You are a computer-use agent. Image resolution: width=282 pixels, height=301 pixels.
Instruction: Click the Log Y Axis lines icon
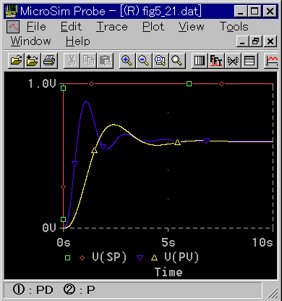[x=249, y=60]
